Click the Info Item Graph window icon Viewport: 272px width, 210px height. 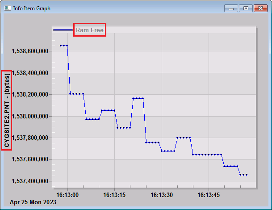pyautogui.click(x=8, y=8)
